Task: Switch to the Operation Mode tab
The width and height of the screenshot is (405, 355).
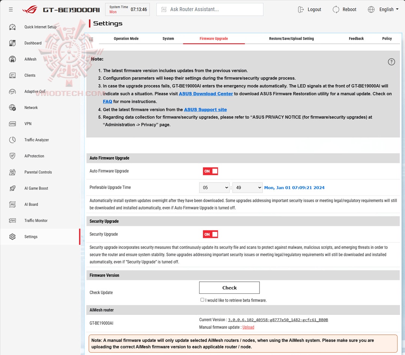Action: pos(126,39)
